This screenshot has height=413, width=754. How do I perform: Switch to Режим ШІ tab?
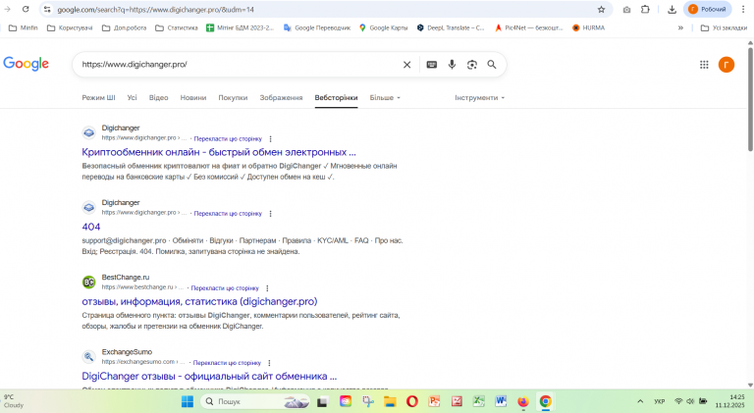tap(98, 97)
